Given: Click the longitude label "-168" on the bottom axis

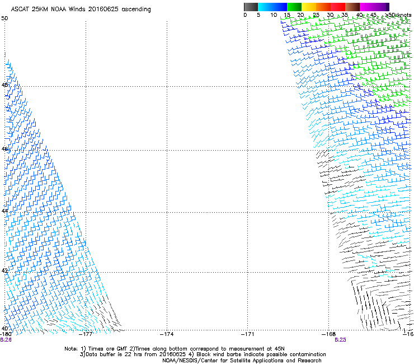Looking at the screenshot, I should [329, 334].
